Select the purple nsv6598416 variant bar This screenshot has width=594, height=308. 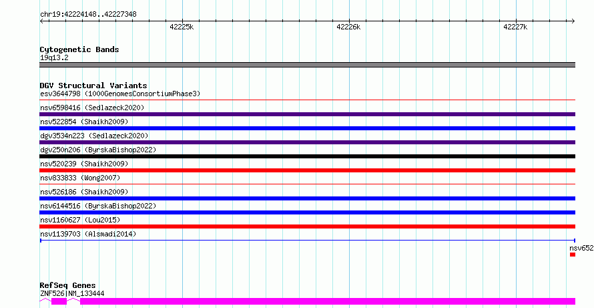click(308, 114)
